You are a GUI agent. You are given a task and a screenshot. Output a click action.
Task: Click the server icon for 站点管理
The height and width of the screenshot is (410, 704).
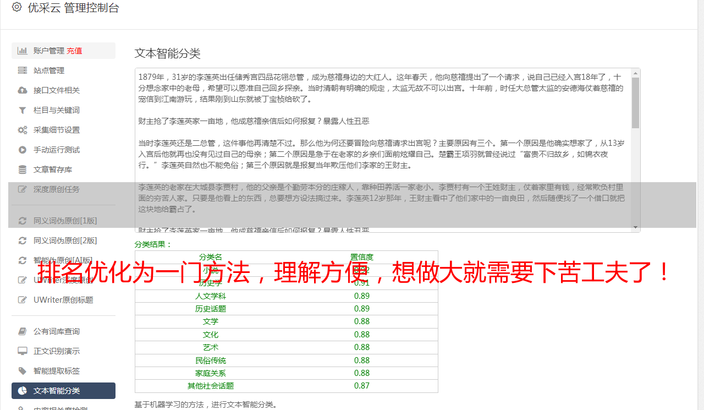coord(23,70)
